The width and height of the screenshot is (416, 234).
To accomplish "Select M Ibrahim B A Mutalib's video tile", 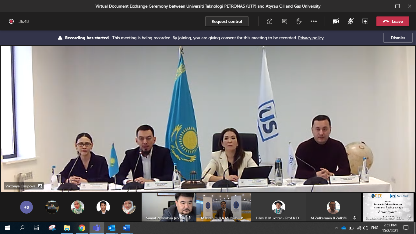I will click(x=224, y=207).
